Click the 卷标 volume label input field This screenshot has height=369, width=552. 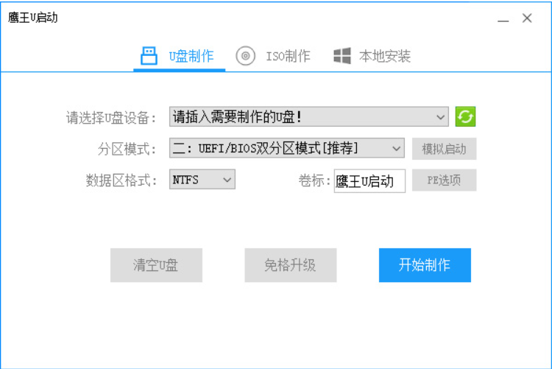[x=369, y=181]
